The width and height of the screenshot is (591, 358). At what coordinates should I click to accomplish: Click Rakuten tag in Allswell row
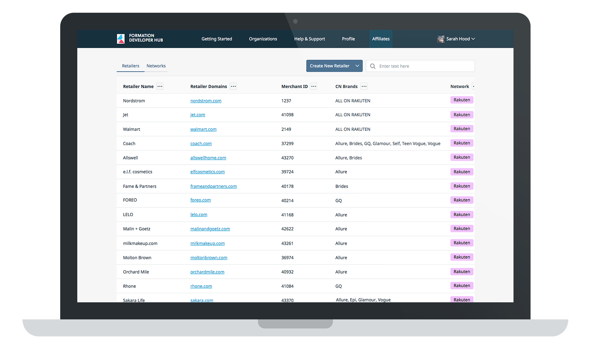(x=462, y=157)
